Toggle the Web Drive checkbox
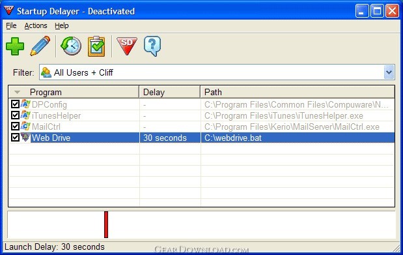 (15, 138)
